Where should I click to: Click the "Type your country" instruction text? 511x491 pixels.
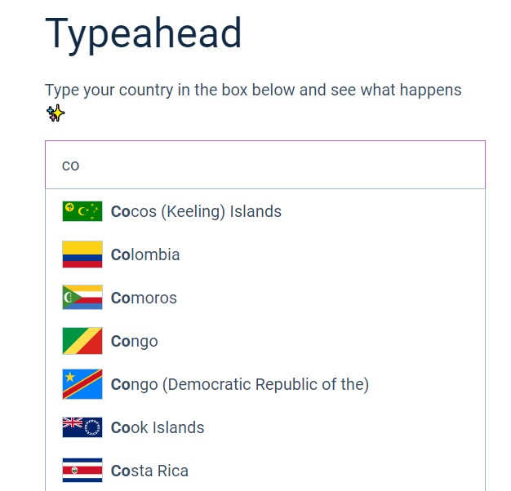tap(253, 90)
